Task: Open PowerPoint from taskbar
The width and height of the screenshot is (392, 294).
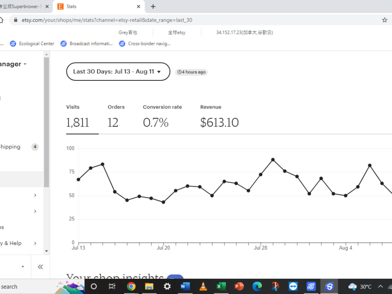Action: coord(239,287)
